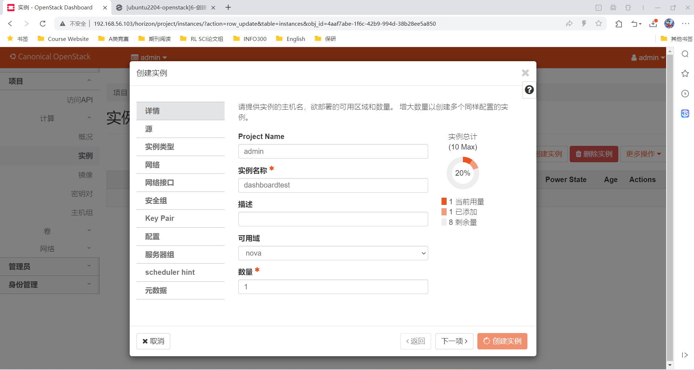The width and height of the screenshot is (694, 370).
Task: Open the 可用域 nova dropdown
Action: click(x=333, y=253)
